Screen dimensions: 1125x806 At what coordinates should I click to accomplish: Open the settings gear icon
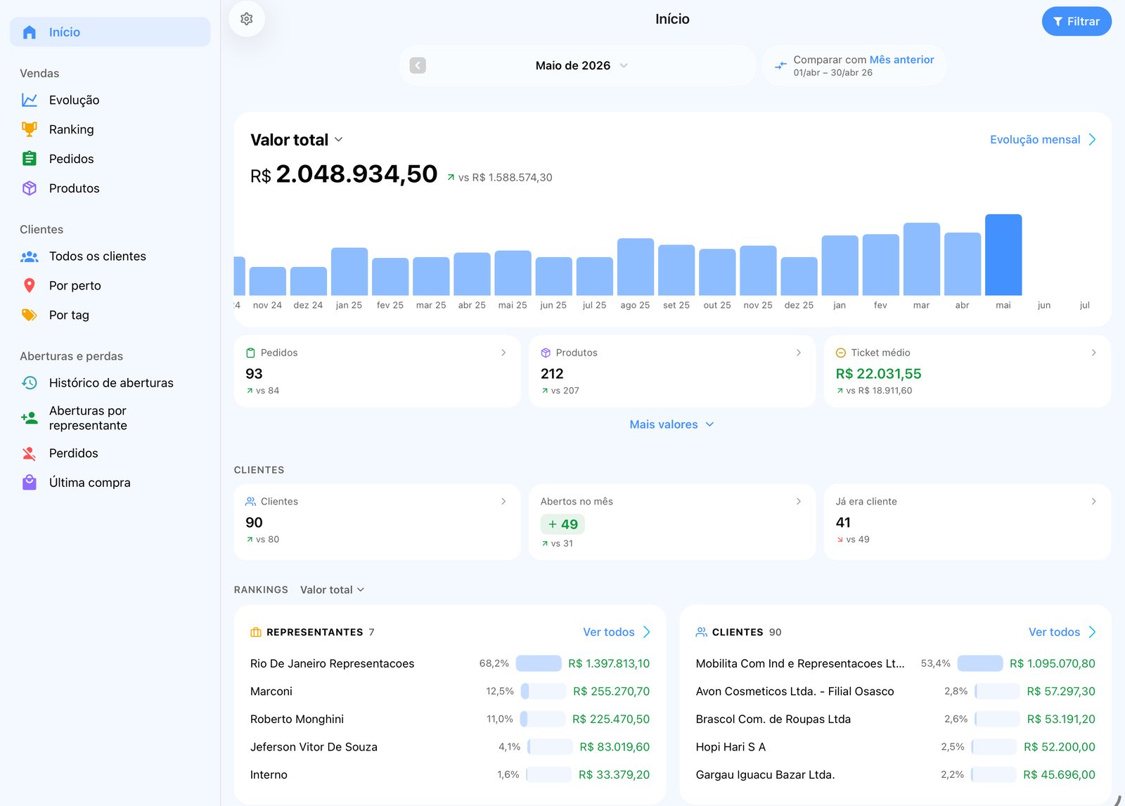point(247,19)
